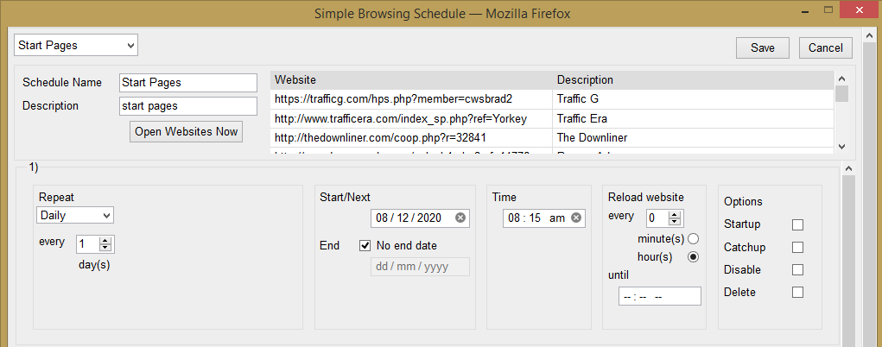Increase the repeat every days stepper

(105, 241)
